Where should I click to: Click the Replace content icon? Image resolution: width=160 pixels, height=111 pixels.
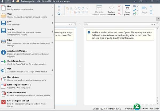point(111,7)
